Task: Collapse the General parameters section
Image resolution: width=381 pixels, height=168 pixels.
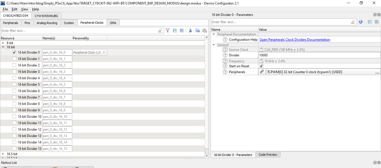Action: [214, 45]
